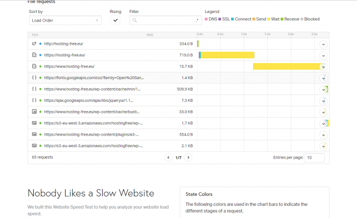The height and width of the screenshot is (218, 357).
Task: Click the JS icon for wp-content/cache/busti
Action: [34, 112]
